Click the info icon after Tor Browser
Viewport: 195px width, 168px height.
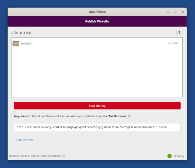coord(129,116)
